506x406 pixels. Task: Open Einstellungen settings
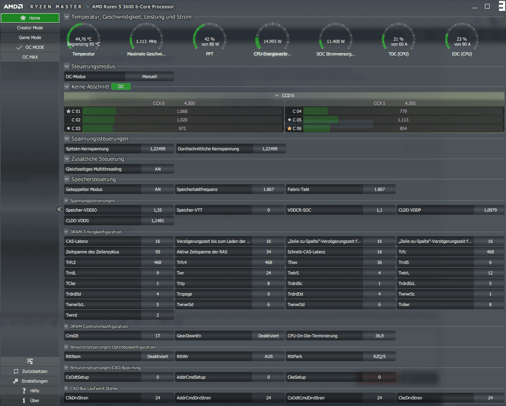tap(30, 381)
